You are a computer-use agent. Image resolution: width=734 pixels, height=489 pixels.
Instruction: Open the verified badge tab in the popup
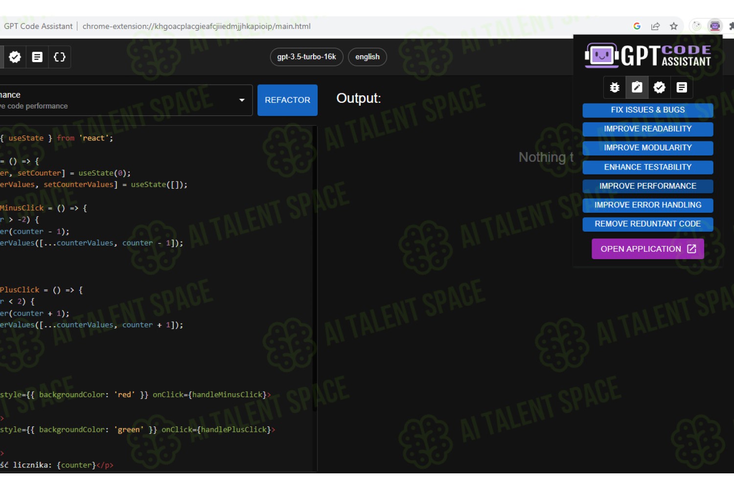click(x=660, y=88)
